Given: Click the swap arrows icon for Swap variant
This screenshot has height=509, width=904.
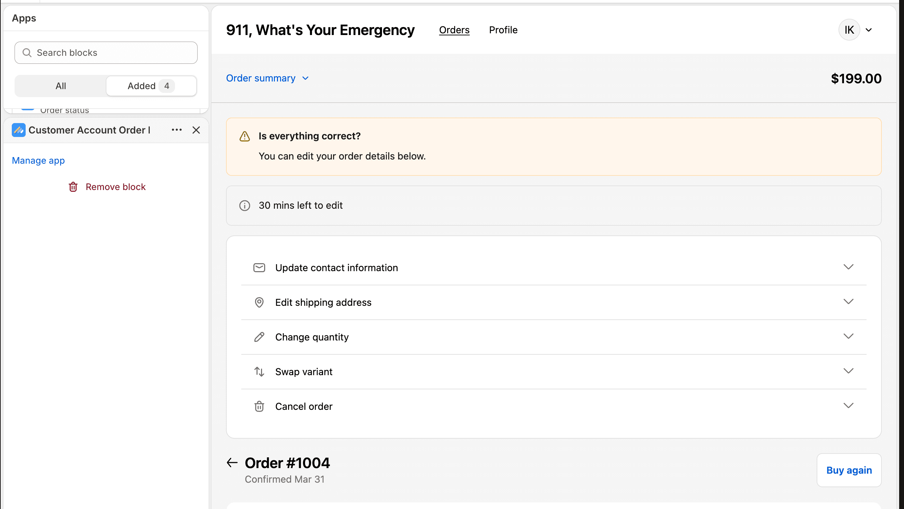Looking at the screenshot, I should [x=259, y=372].
